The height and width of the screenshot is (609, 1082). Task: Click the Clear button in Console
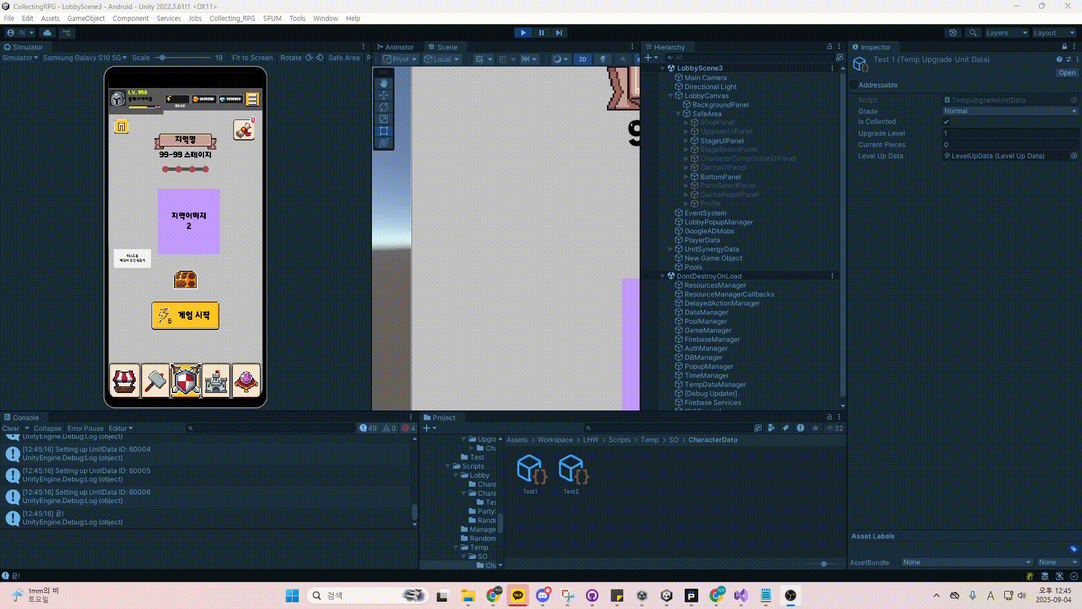coord(11,428)
